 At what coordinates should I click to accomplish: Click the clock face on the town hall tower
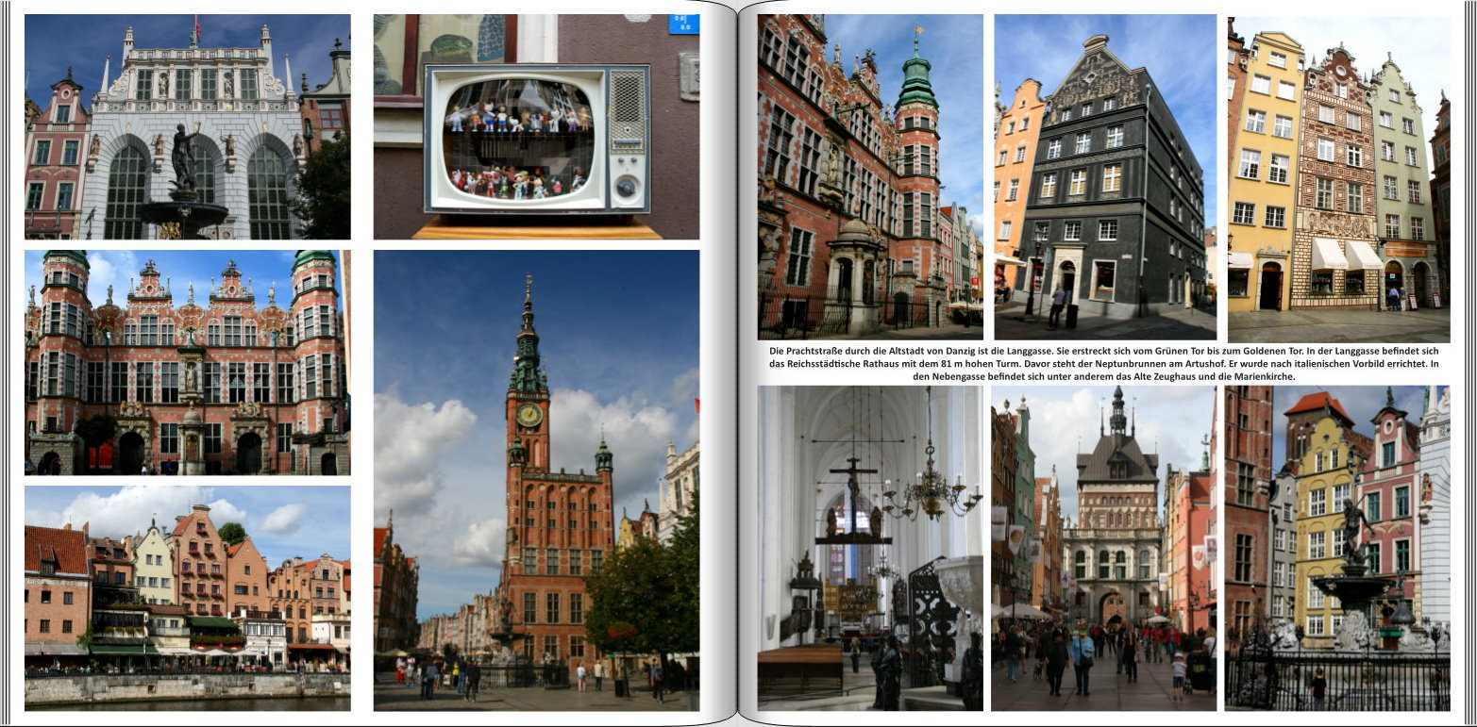(x=529, y=415)
